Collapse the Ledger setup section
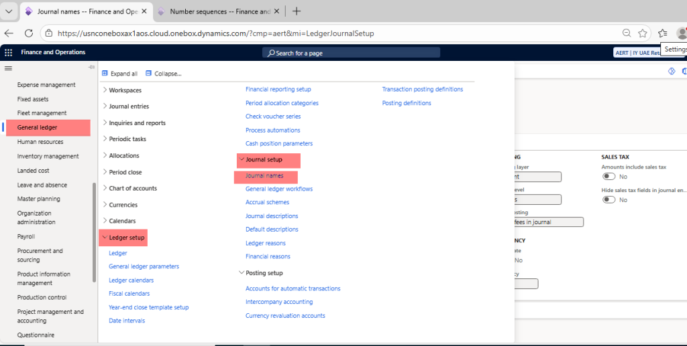The height and width of the screenshot is (346, 687). pos(103,238)
